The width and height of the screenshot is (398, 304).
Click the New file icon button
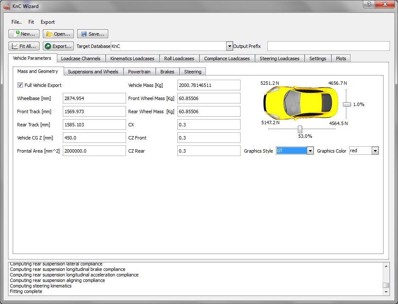pyautogui.click(x=24, y=34)
